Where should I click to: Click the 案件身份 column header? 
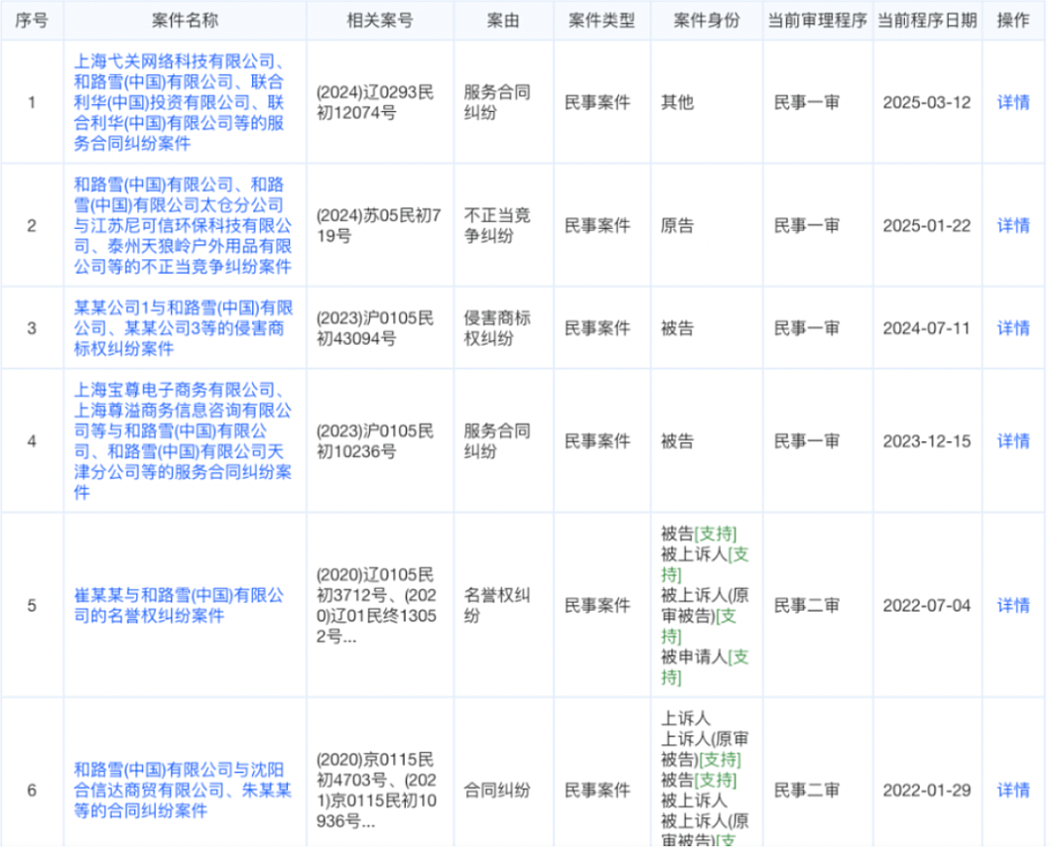707,20
